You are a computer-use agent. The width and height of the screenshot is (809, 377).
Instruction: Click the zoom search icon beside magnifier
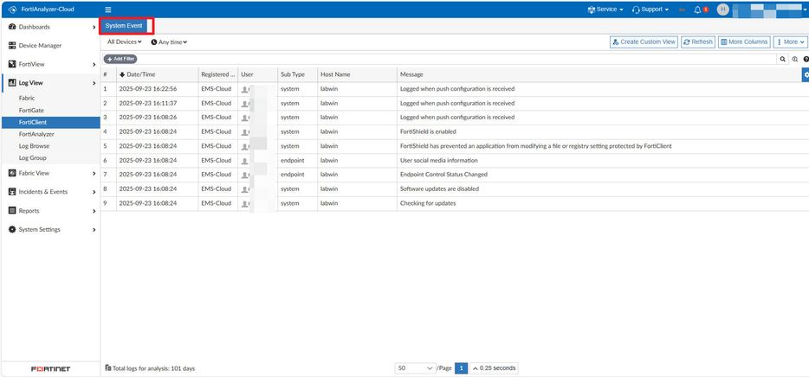pyautogui.click(x=794, y=59)
